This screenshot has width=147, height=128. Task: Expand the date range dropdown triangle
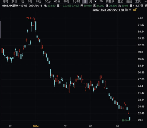[130, 10]
